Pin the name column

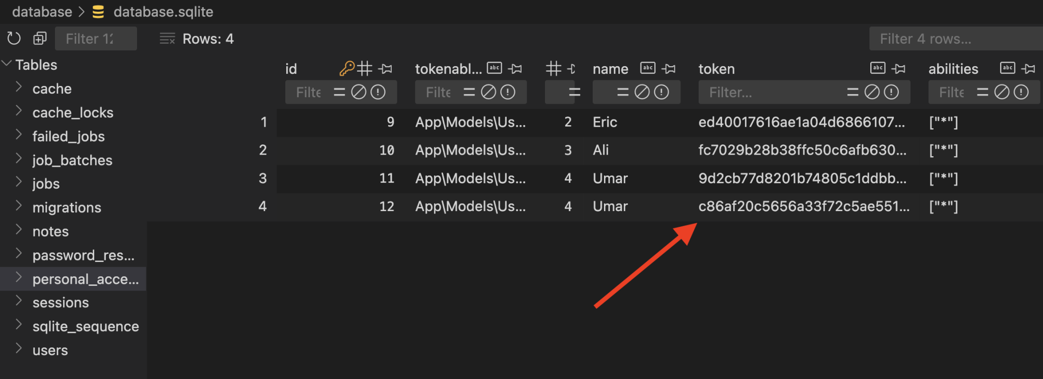coord(669,69)
